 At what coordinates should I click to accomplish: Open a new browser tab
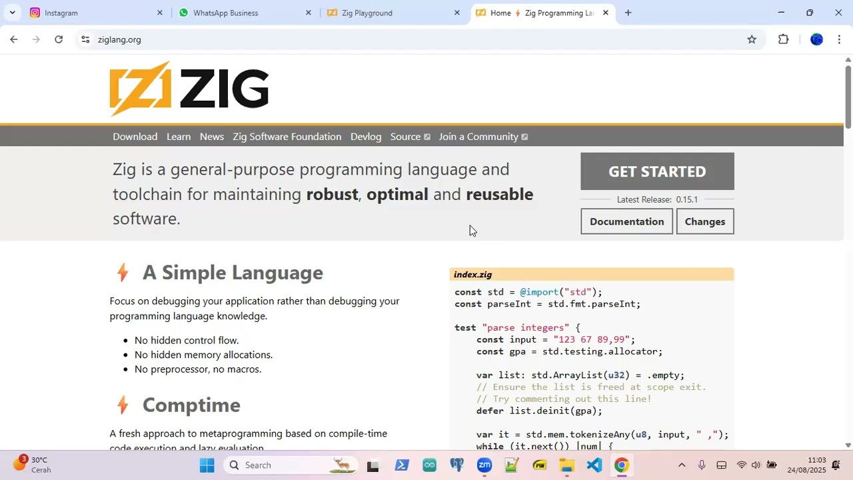point(628,13)
